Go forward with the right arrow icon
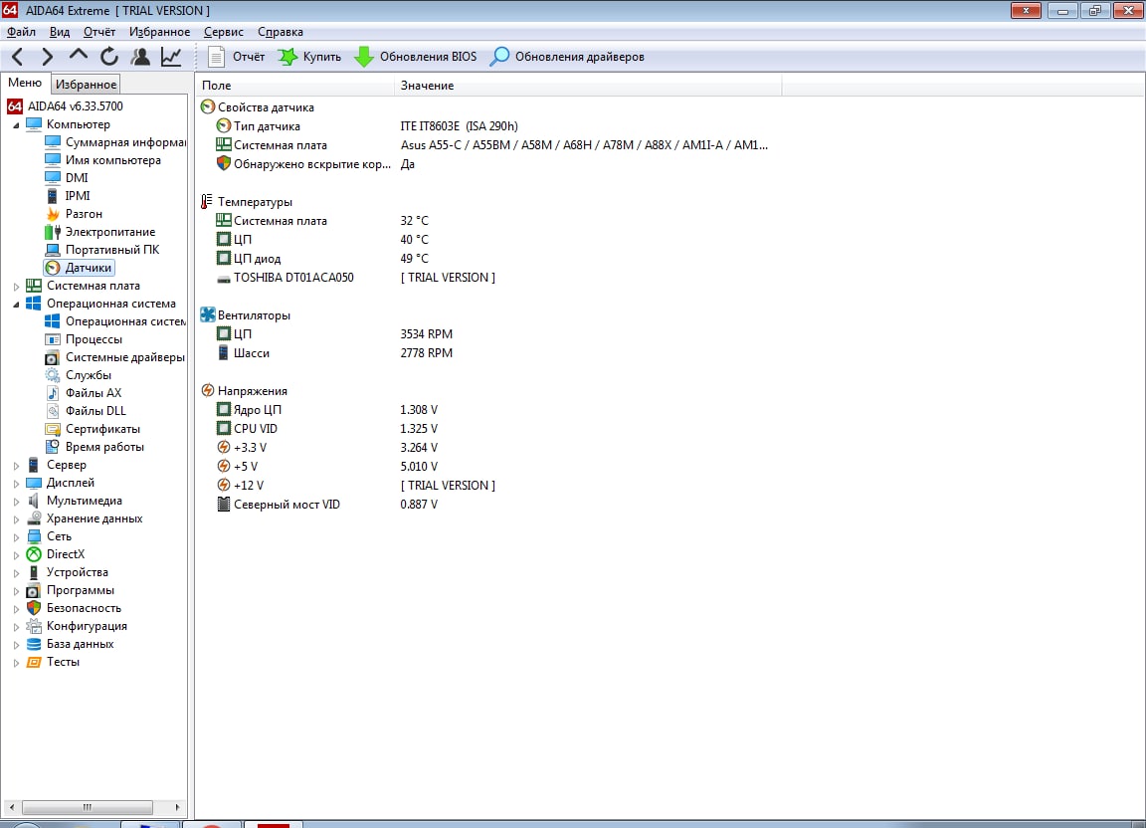This screenshot has height=828, width=1146. 48,57
